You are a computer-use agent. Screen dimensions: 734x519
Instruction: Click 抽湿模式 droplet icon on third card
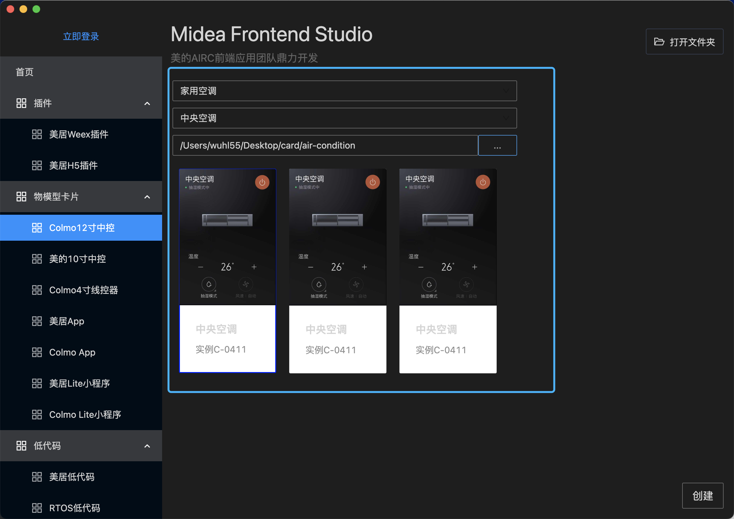429,284
